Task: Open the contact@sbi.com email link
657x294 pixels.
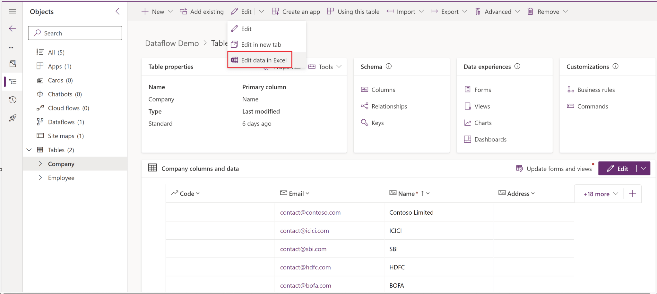Action: coord(303,249)
